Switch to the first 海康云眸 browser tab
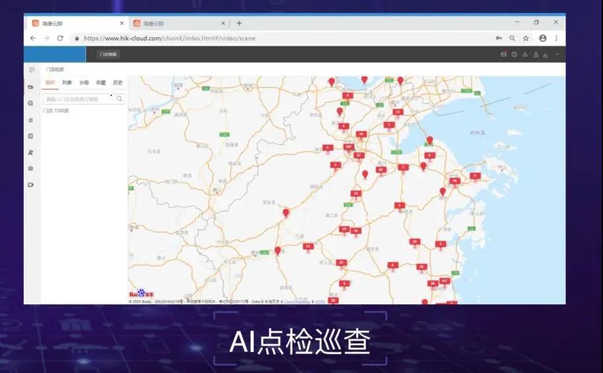Viewport: 603px width, 373px height. [77, 23]
